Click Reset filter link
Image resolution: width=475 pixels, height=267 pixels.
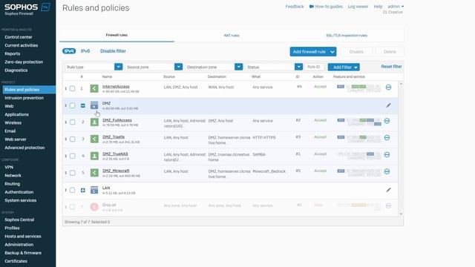click(x=391, y=66)
